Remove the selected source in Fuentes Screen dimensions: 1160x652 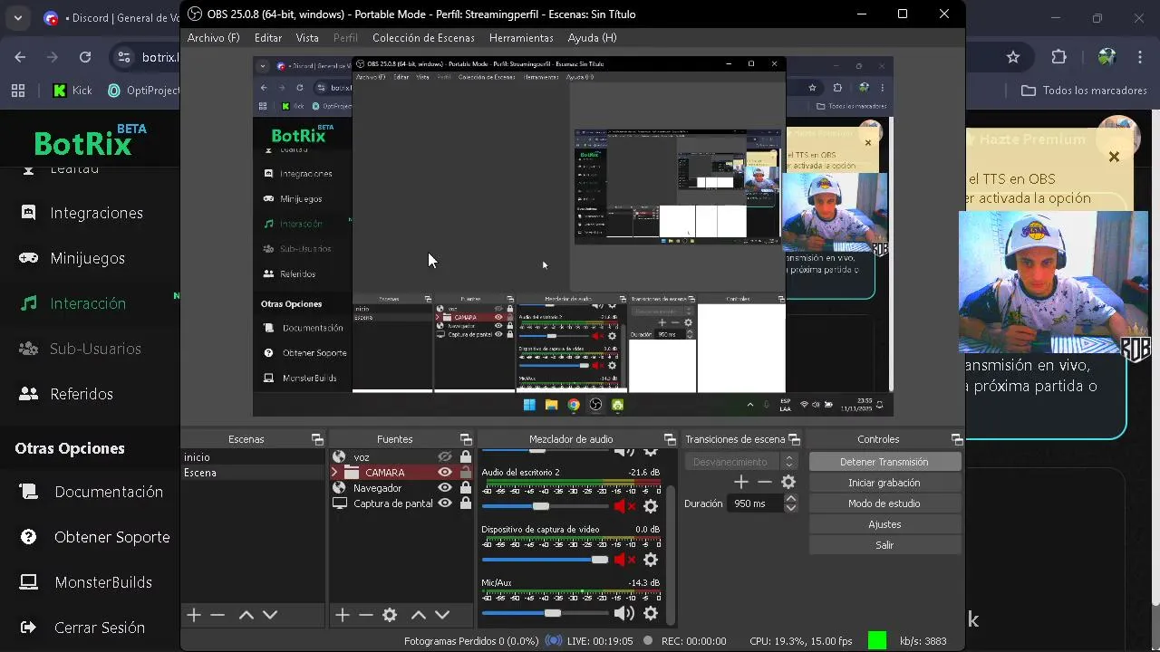pos(365,615)
